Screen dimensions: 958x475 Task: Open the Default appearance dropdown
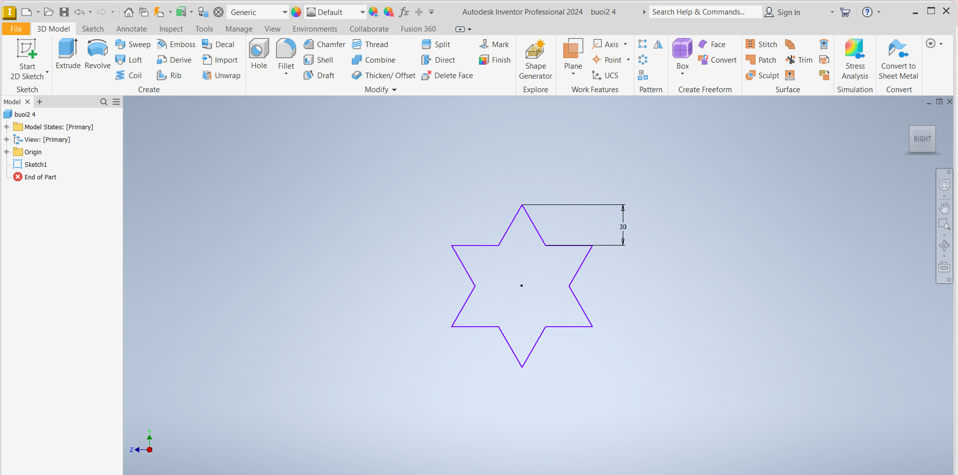[362, 12]
